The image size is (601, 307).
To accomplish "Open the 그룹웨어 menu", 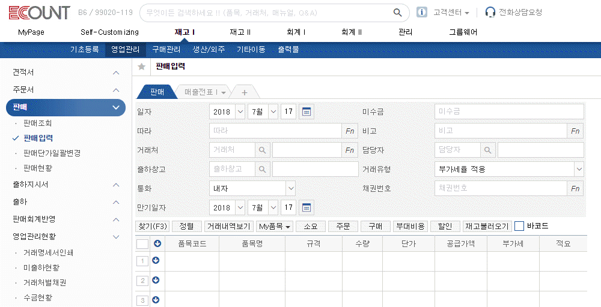I will click(x=463, y=32).
